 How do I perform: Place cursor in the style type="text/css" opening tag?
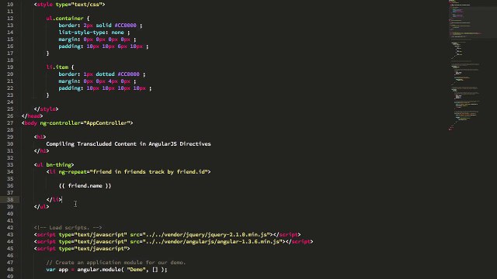[x=69, y=5]
